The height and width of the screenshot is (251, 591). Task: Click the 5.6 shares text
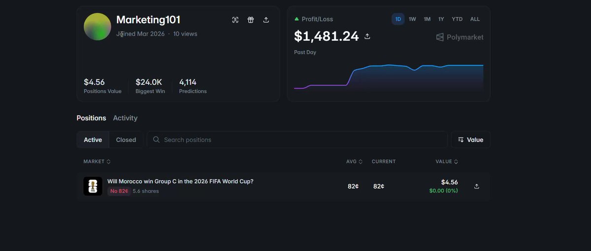[x=146, y=191]
